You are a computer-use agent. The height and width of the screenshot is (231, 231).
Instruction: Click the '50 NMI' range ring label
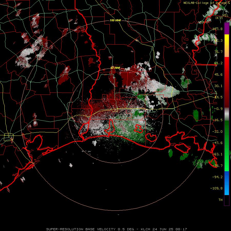tap(115, 68)
